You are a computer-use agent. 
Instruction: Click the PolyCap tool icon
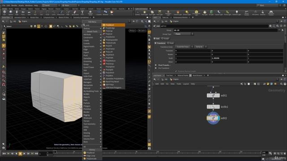[104, 31]
